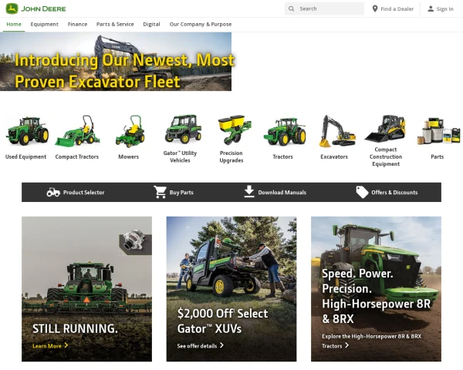Select the Parts filters image
463x370 pixels.
(438, 131)
